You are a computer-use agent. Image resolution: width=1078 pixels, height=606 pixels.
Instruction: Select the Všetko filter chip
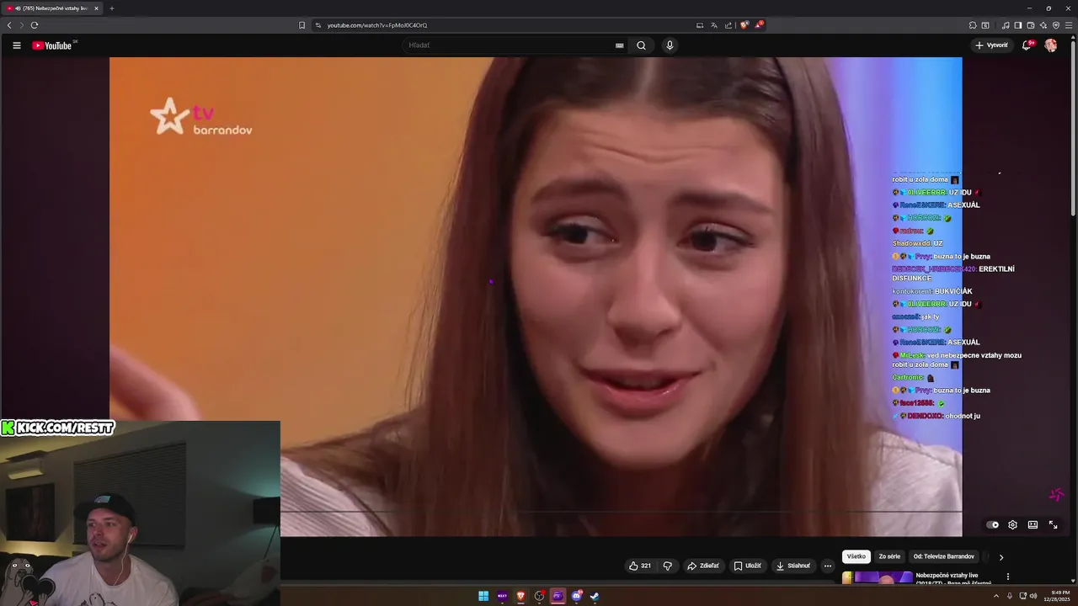[x=857, y=556]
